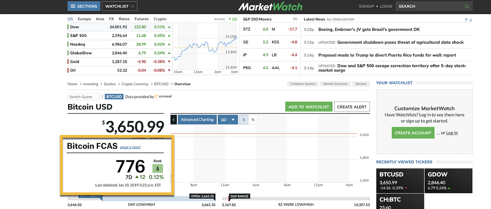Click the Create Alert button
491x209 pixels.
coord(352,107)
